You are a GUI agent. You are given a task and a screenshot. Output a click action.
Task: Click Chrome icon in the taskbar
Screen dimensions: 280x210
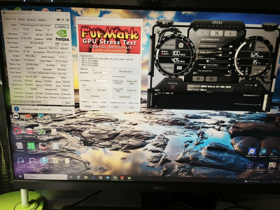coord(101,178)
